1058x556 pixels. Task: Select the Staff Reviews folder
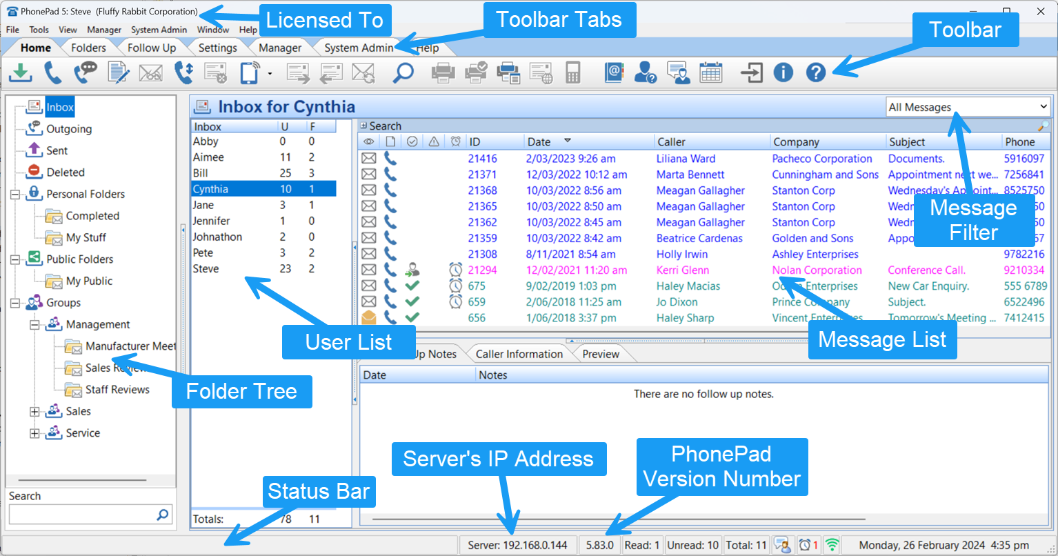click(117, 390)
